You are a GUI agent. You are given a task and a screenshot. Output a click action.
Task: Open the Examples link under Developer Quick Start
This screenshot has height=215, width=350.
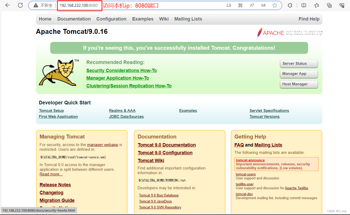(x=188, y=111)
